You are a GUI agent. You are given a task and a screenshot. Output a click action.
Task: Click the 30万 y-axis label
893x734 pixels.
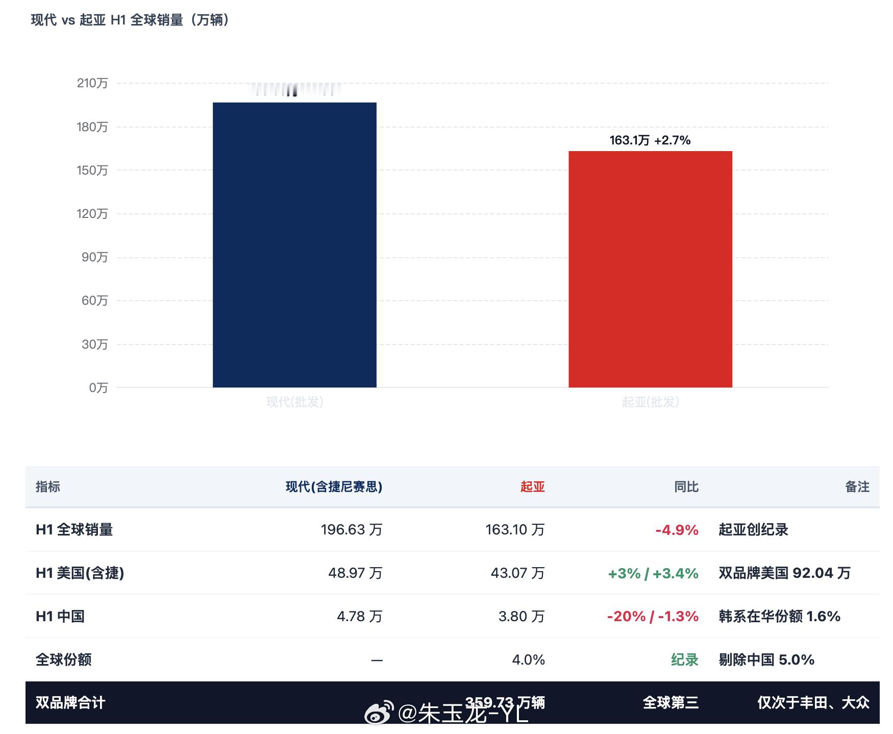[95, 344]
